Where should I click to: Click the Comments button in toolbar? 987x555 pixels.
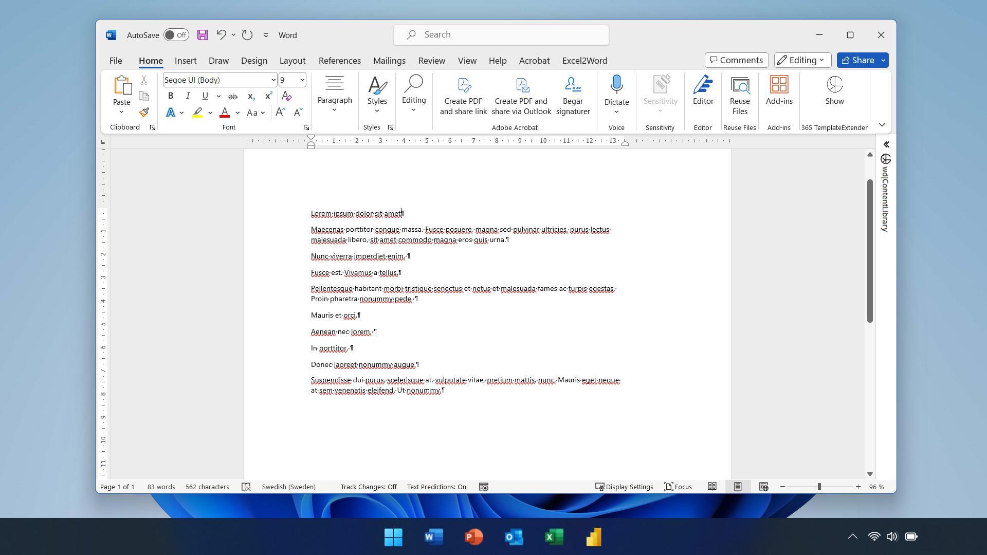(736, 60)
